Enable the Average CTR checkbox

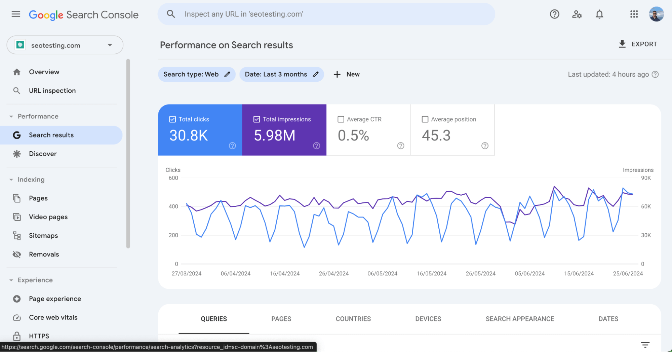tap(341, 119)
